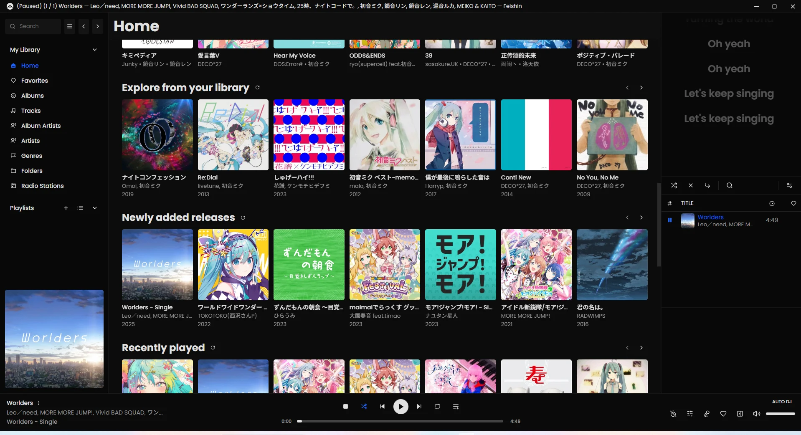Open the Conti New album title
This screenshot has height=435, width=801.
(516, 177)
